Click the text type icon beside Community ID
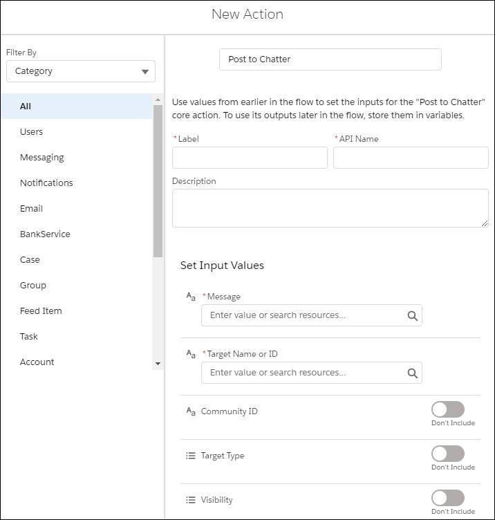Screen dimensions: 495x520 click(191, 411)
